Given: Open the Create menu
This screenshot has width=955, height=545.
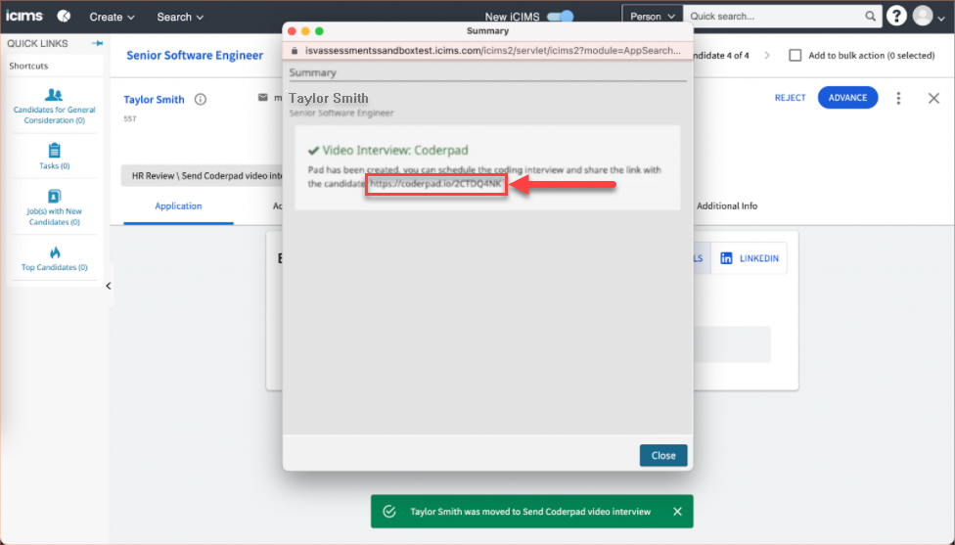Looking at the screenshot, I should [x=113, y=17].
